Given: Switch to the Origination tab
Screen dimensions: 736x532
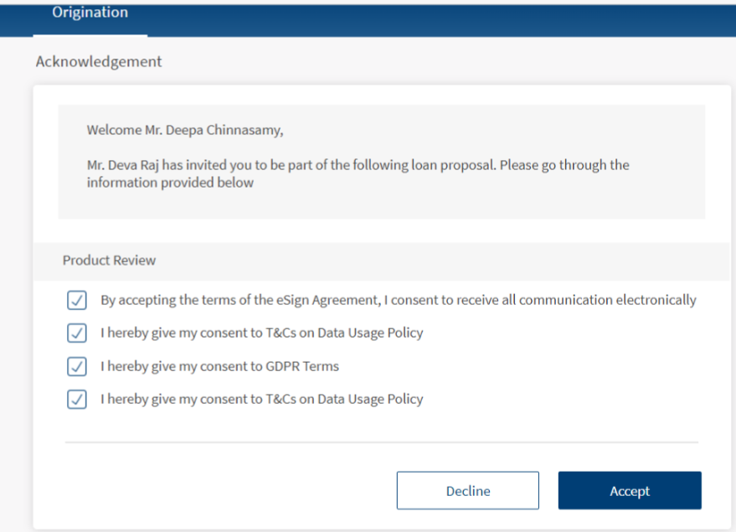Looking at the screenshot, I should (90, 13).
